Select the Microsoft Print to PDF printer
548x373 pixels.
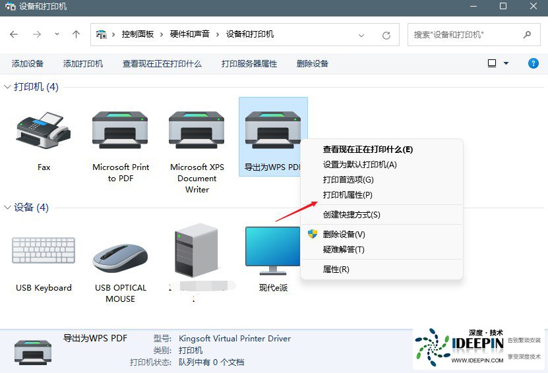[x=120, y=130]
